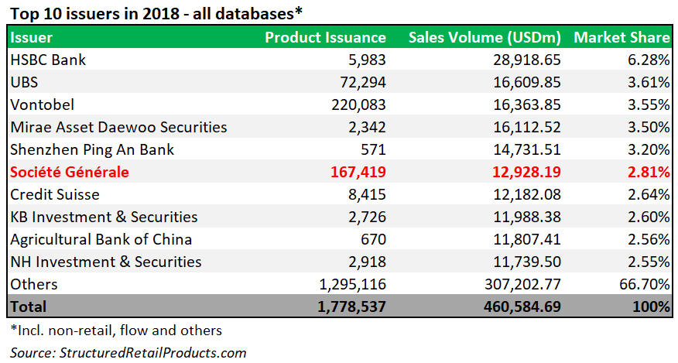This screenshot has height=363, width=678.
Task: Click Agricultural Bank share 2.56%
Action: point(649,240)
